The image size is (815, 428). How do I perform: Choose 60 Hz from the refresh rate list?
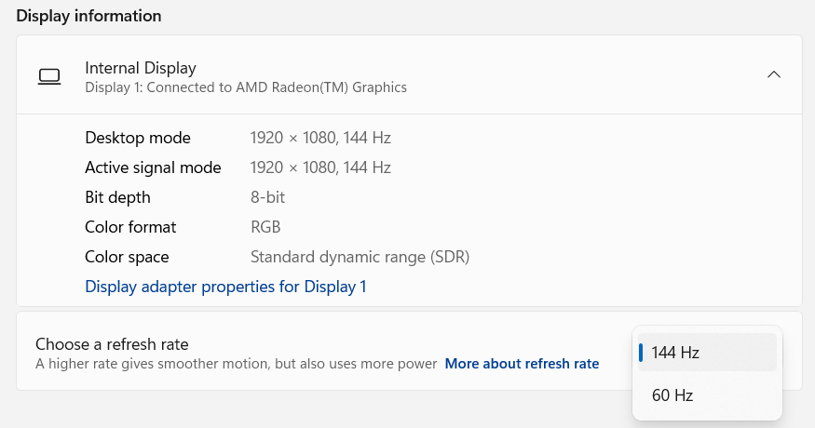click(x=707, y=395)
